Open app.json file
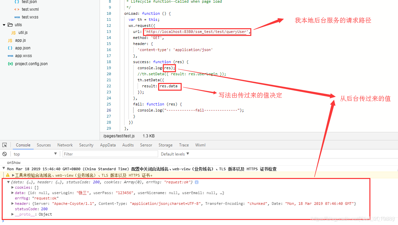This screenshot has height=225, width=398. [23, 48]
